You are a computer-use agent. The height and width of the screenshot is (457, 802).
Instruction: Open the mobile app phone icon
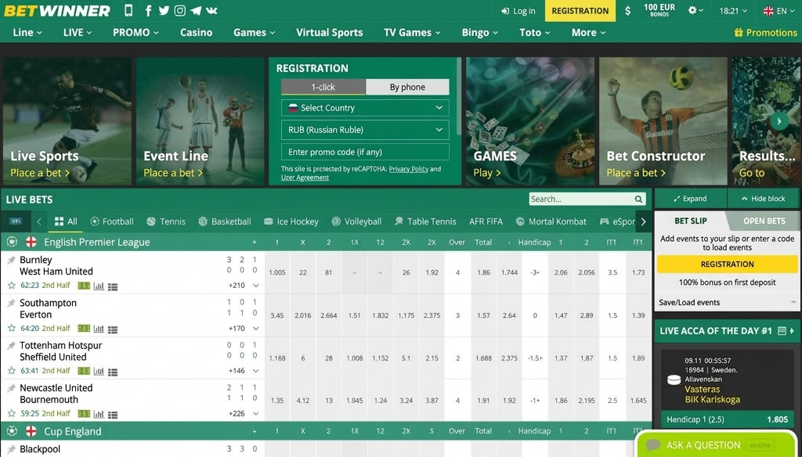point(128,10)
